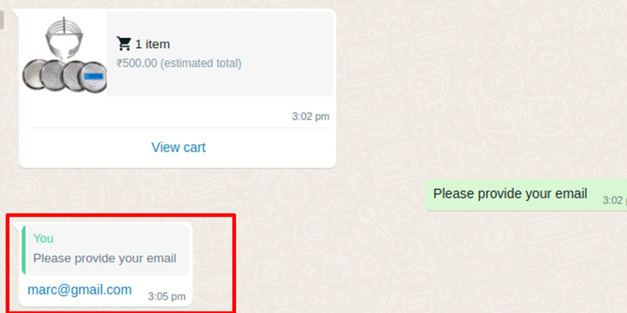The image size is (627, 313).
Task: Click the 3:02 pm timestamp on cart message
Action: 310,117
